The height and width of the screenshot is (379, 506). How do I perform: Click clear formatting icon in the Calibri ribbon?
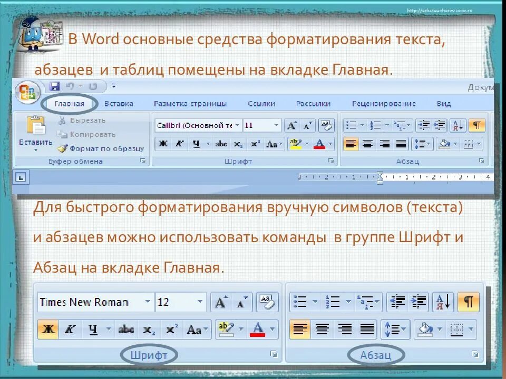[x=327, y=125]
